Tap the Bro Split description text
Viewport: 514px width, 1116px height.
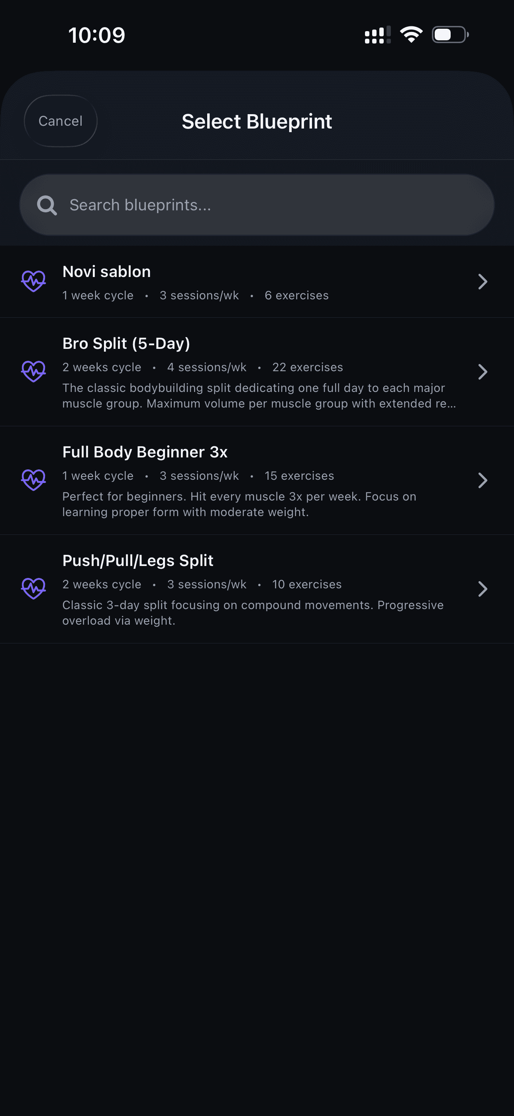tap(259, 396)
